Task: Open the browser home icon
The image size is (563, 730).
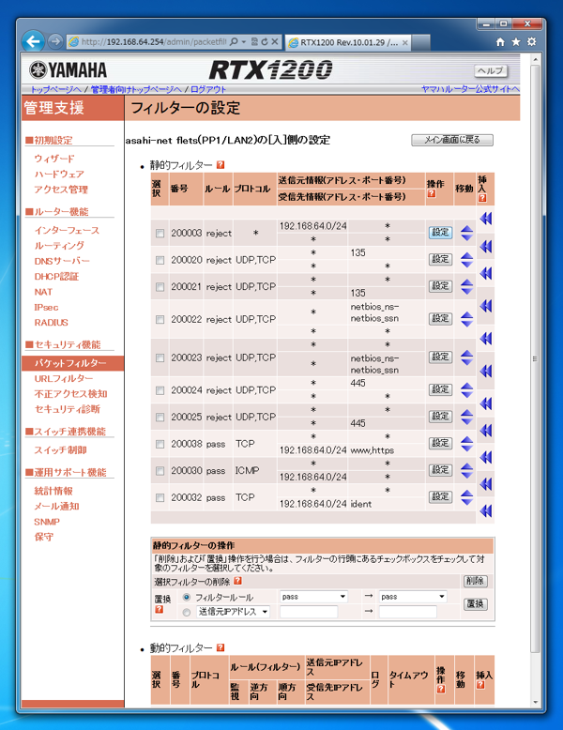Action: 500,42
